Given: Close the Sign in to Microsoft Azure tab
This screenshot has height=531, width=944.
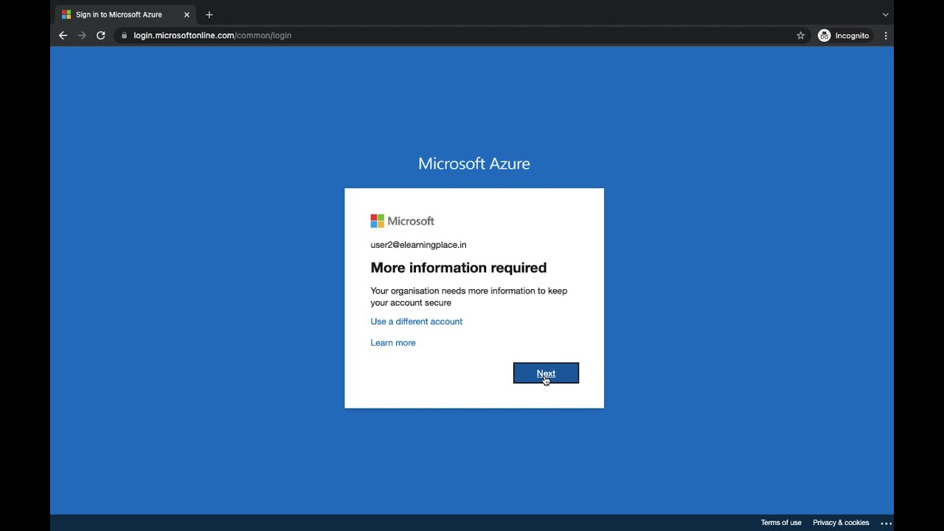Looking at the screenshot, I should tap(187, 15).
